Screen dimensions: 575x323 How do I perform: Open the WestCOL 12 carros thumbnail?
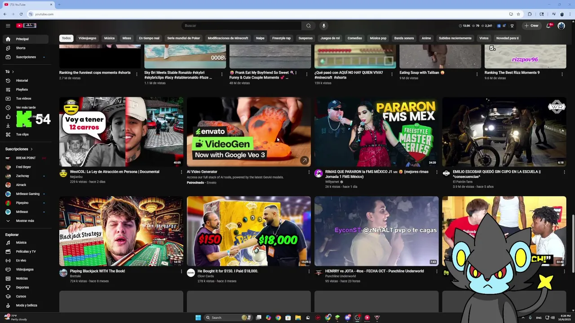121,132
